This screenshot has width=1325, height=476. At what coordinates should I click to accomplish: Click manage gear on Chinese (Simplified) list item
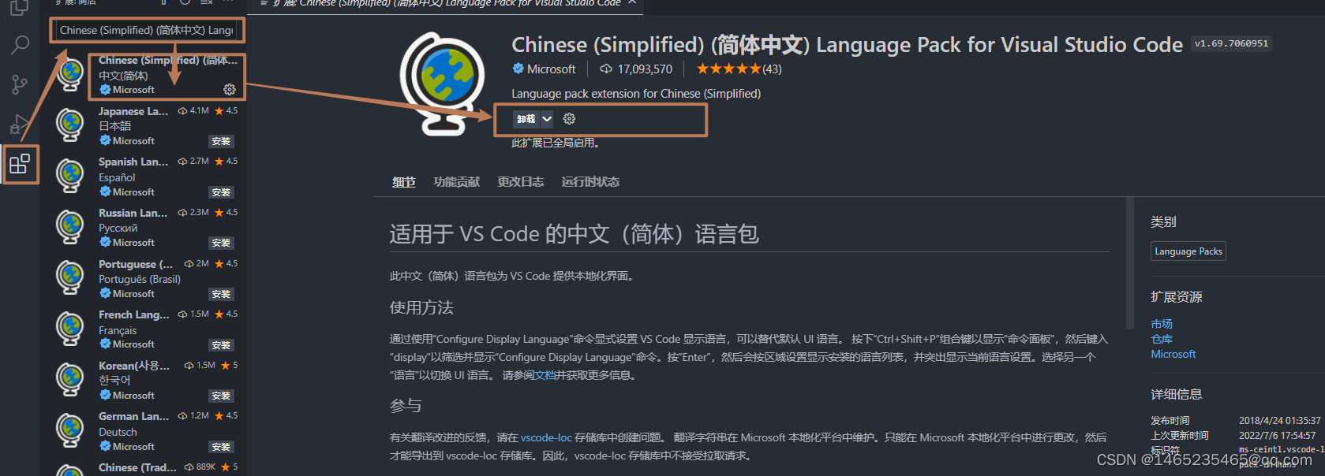coord(230,89)
